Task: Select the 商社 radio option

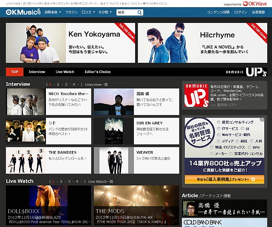Action: (237, 141)
